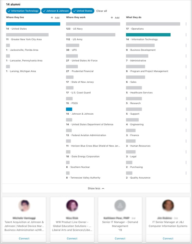The width and height of the screenshot is (192, 244).
Task: Click the checkmark on the Johnson & Johnson chip
Action: (x=44, y=11)
